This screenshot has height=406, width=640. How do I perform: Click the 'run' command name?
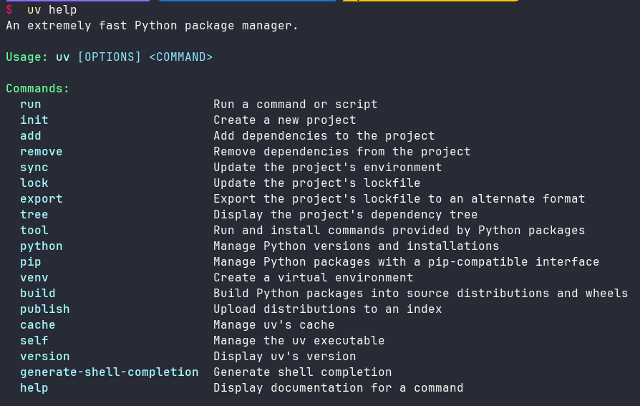[x=31, y=105]
